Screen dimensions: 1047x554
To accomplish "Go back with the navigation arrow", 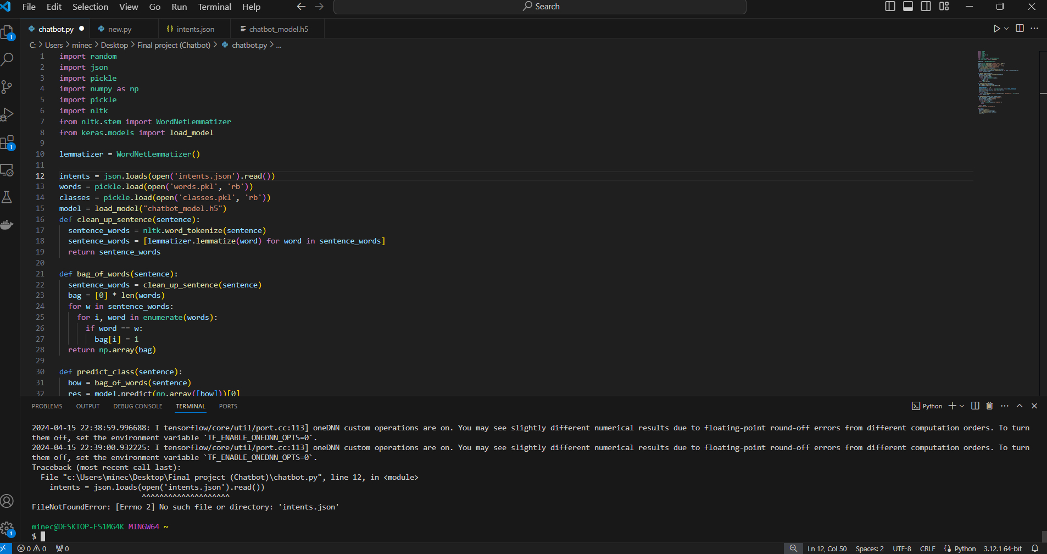I will (x=301, y=7).
